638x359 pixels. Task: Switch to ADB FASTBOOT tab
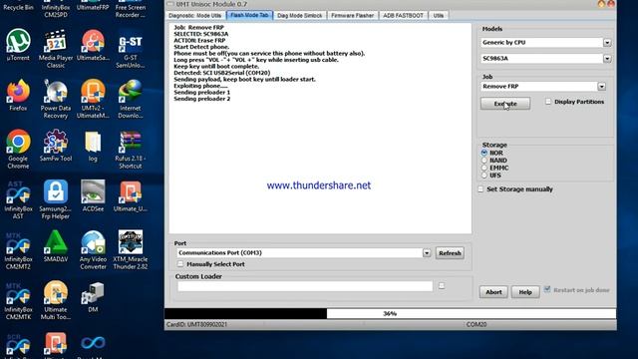click(403, 16)
